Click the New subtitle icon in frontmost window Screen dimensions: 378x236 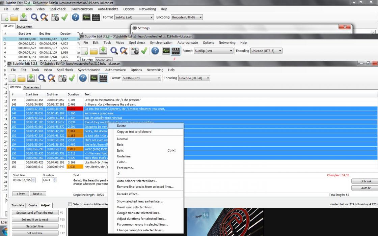point(12,78)
